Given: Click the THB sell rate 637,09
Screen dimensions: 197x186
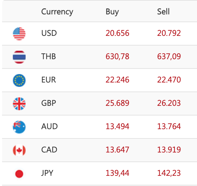Looking at the screenshot, I should [x=169, y=57].
